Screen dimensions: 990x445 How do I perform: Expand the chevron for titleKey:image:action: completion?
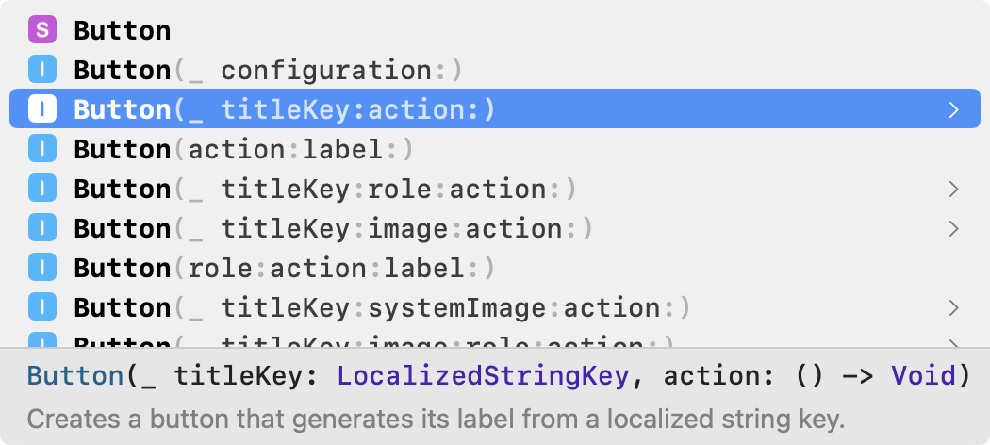[954, 228]
